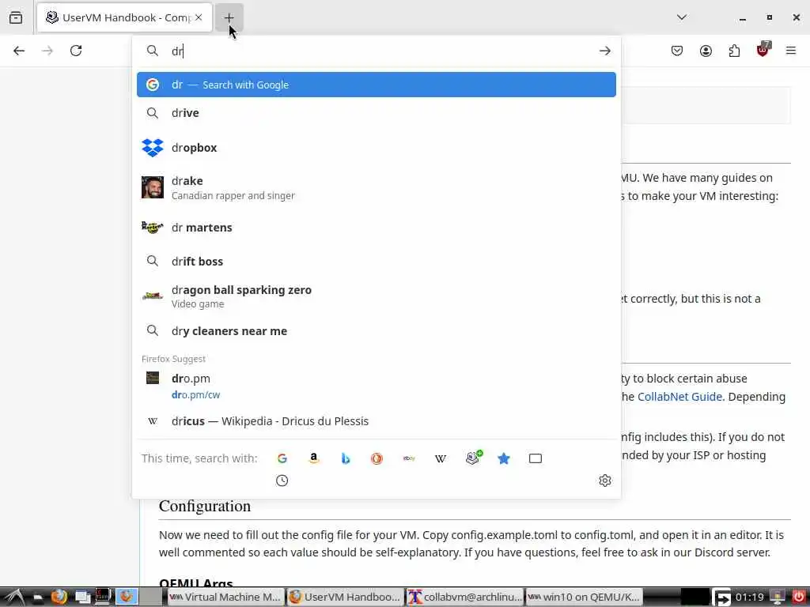Image resolution: width=810 pixels, height=607 pixels.
Task: Expand the list all tabs chevron
Action: coord(681,17)
